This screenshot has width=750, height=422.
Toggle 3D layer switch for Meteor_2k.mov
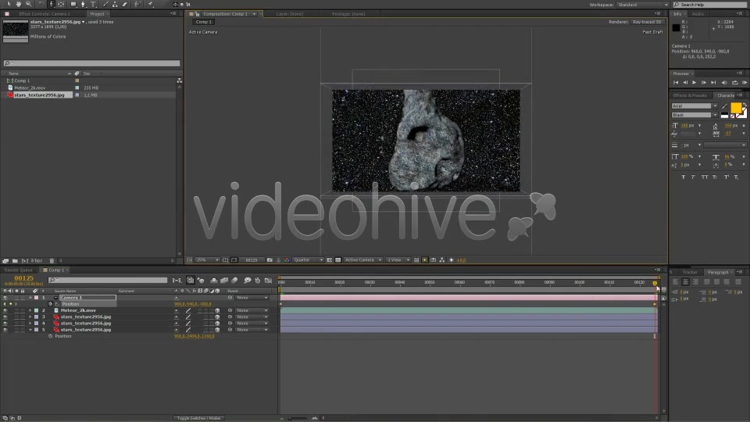(217, 310)
